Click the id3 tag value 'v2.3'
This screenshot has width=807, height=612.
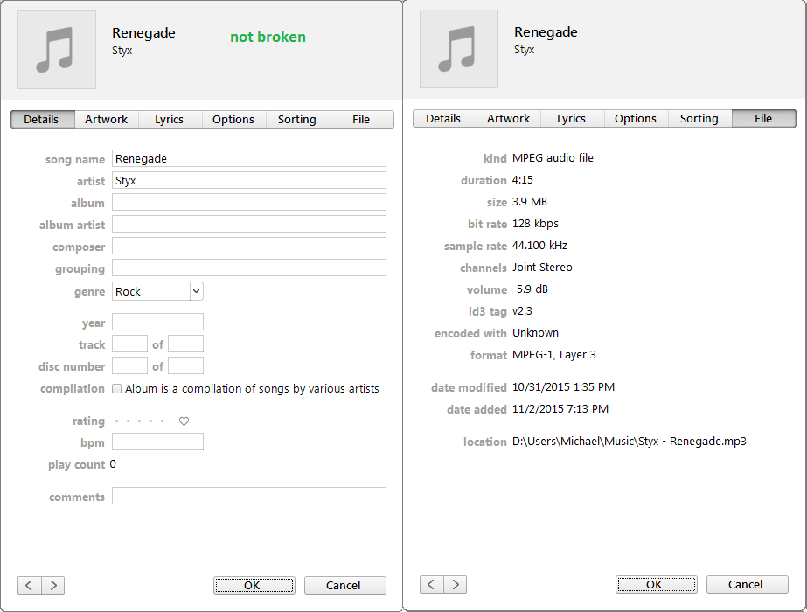[x=522, y=311]
